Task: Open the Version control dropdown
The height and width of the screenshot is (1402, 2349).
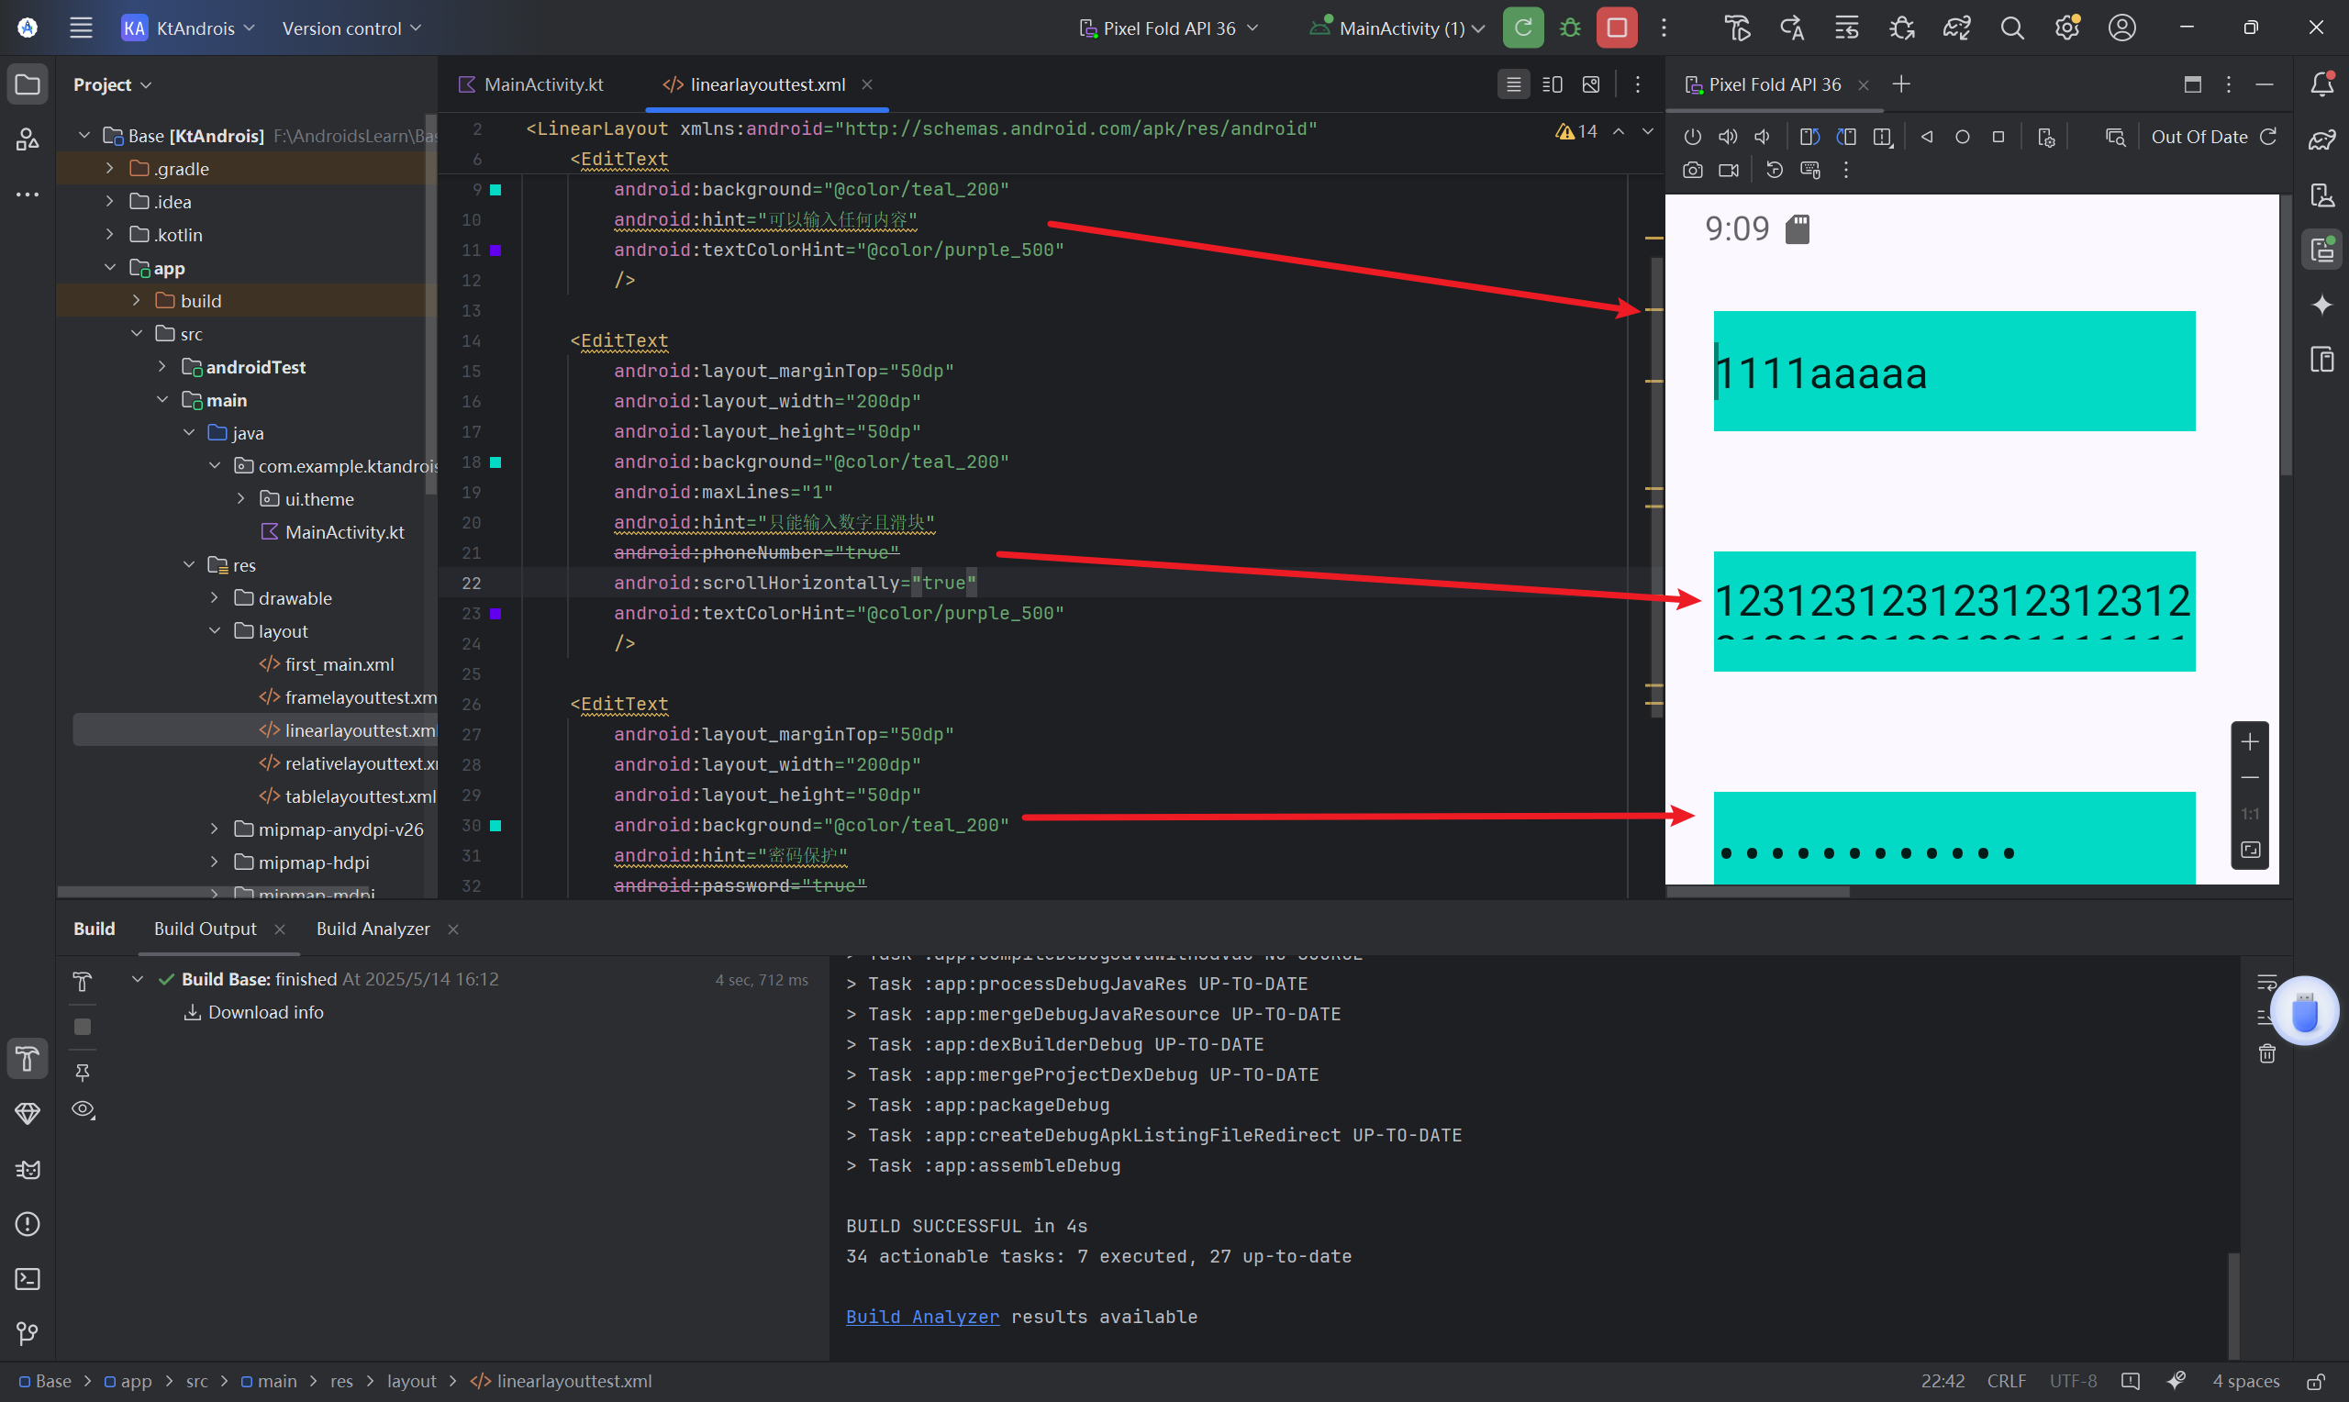Action: pos(351,28)
